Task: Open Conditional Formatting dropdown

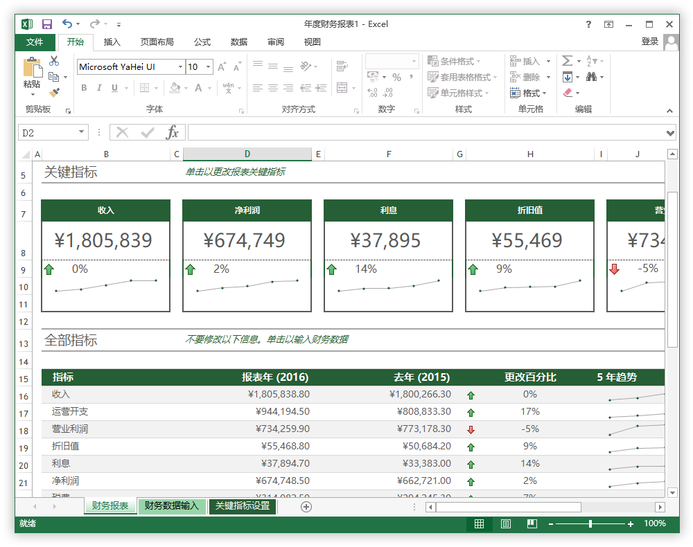Action: click(454, 61)
